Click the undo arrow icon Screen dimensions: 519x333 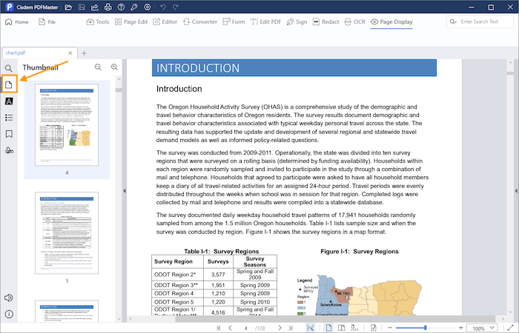pyautogui.click(x=162, y=7)
